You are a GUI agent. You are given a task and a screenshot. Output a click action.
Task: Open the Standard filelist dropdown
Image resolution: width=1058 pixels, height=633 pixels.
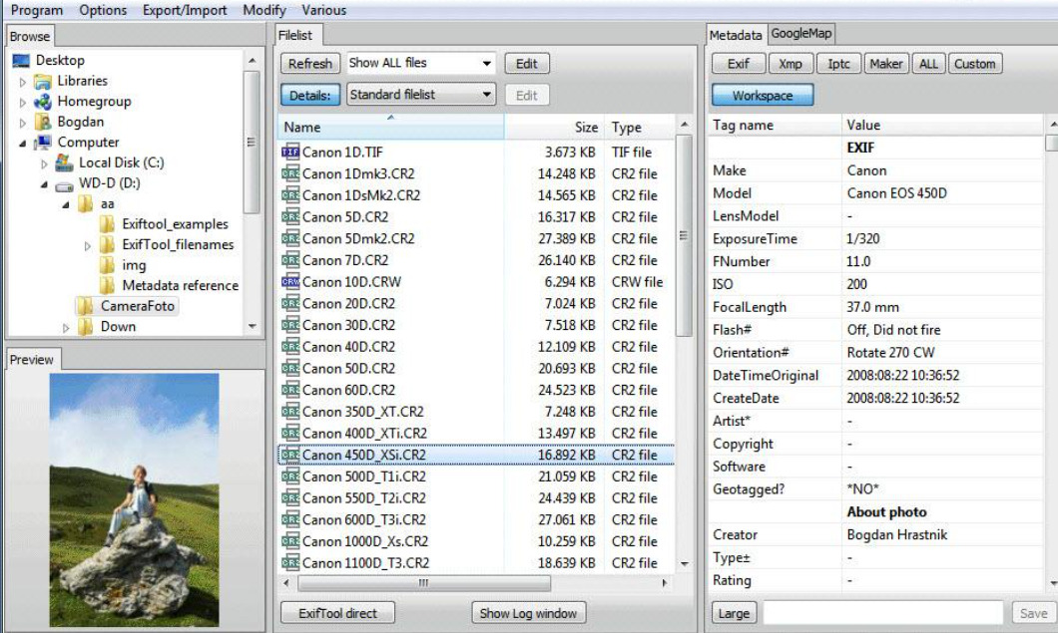tap(421, 95)
